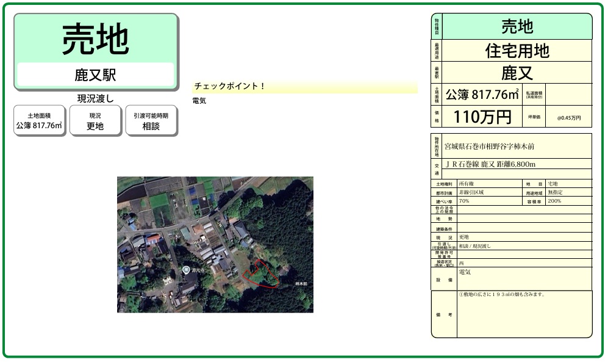Click the 容積率 200% value

click(x=554, y=201)
